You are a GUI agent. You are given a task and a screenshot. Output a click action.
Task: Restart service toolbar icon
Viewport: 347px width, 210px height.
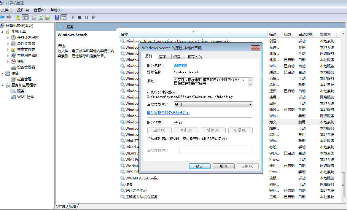click(93, 17)
